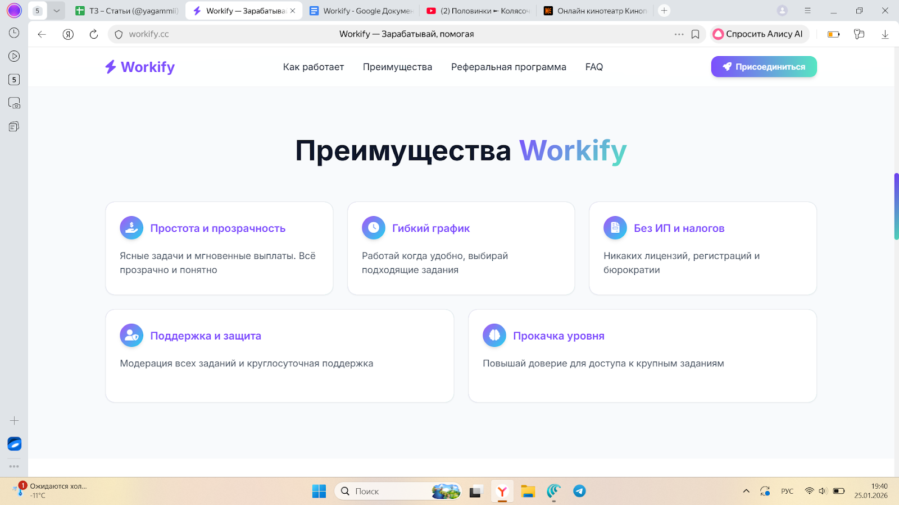
Task: Click the clock icon on Гибкий график card
Action: (x=373, y=228)
